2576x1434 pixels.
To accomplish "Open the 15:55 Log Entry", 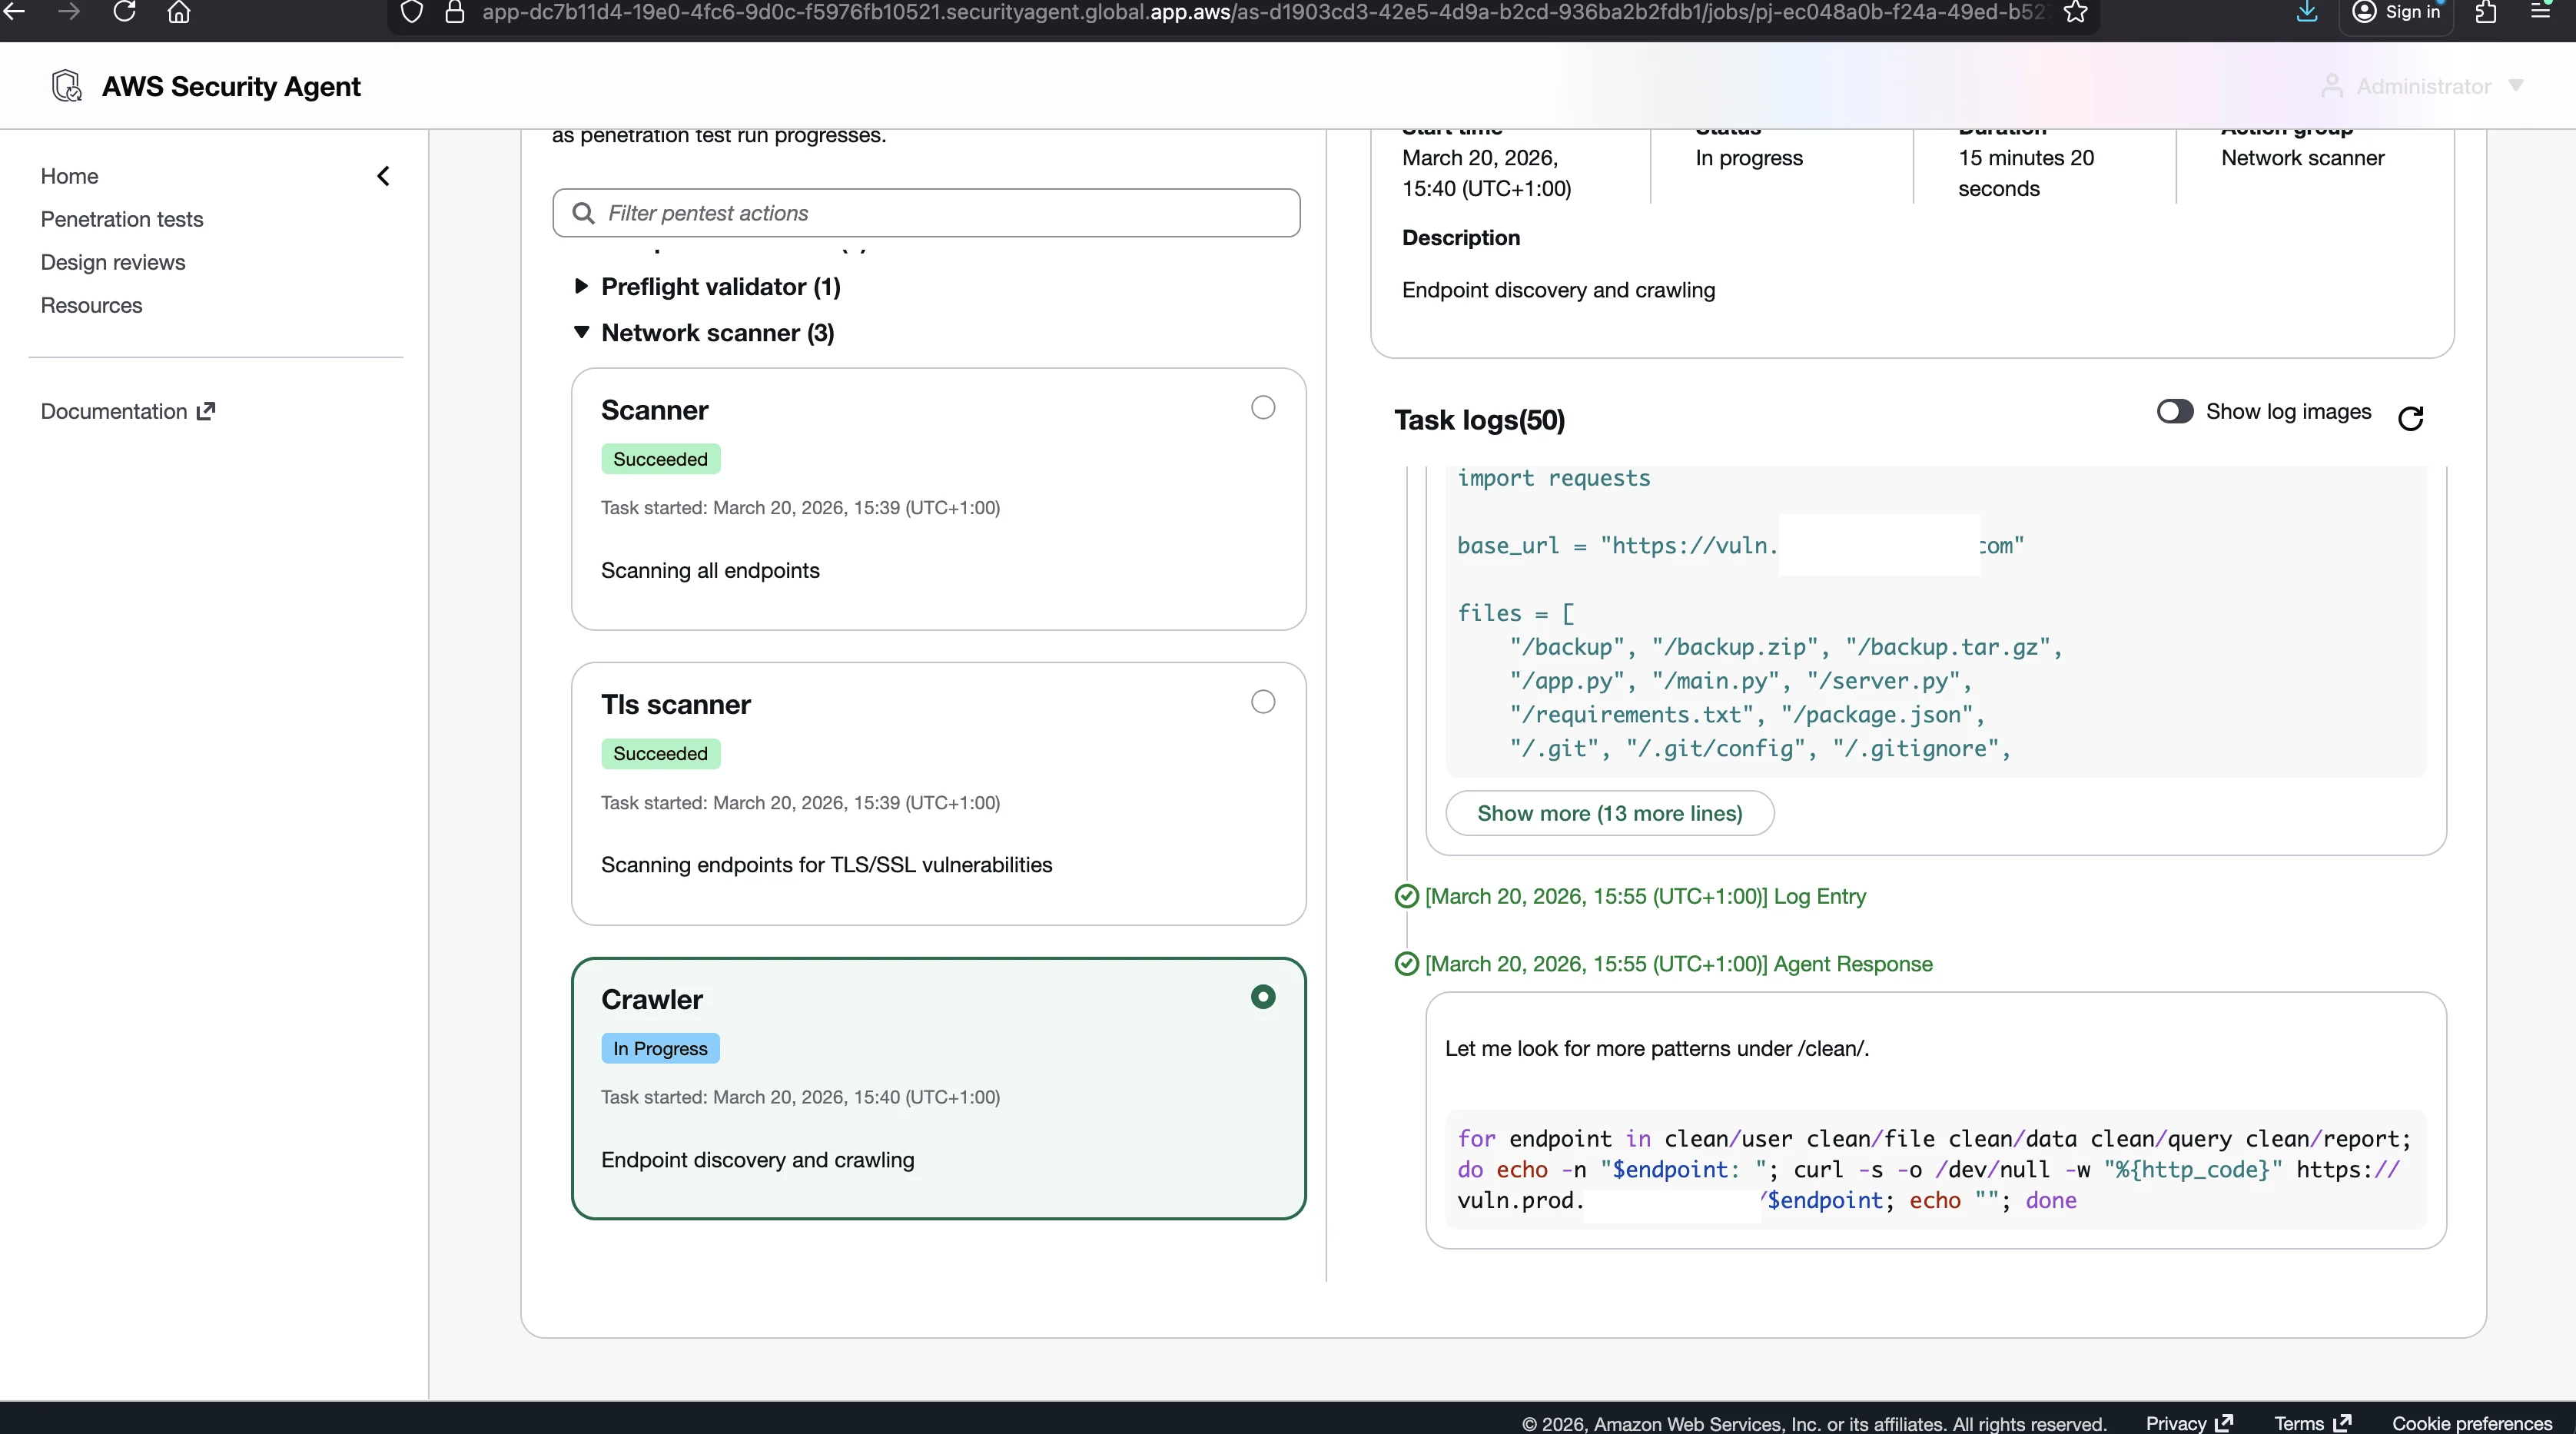I will [x=1645, y=896].
